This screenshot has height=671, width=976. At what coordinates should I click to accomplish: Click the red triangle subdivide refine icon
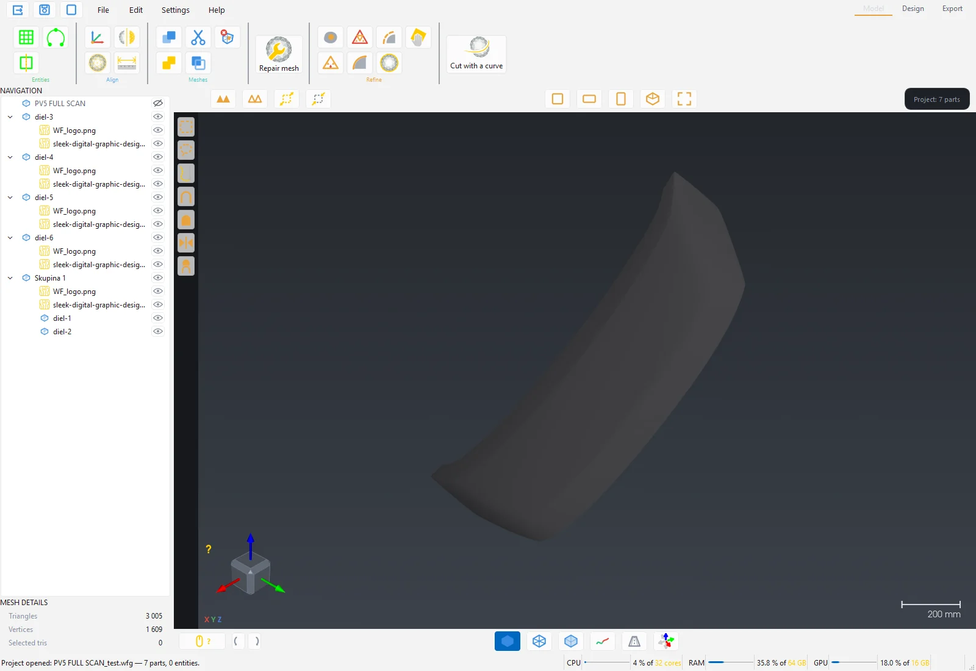[360, 37]
